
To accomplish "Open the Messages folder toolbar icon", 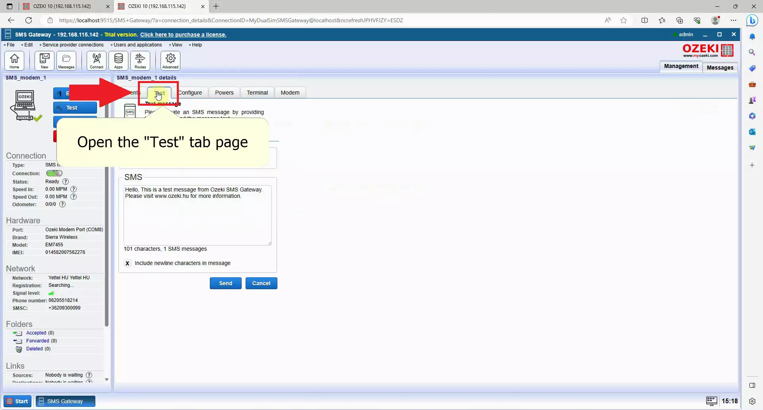I will [x=66, y=61].
